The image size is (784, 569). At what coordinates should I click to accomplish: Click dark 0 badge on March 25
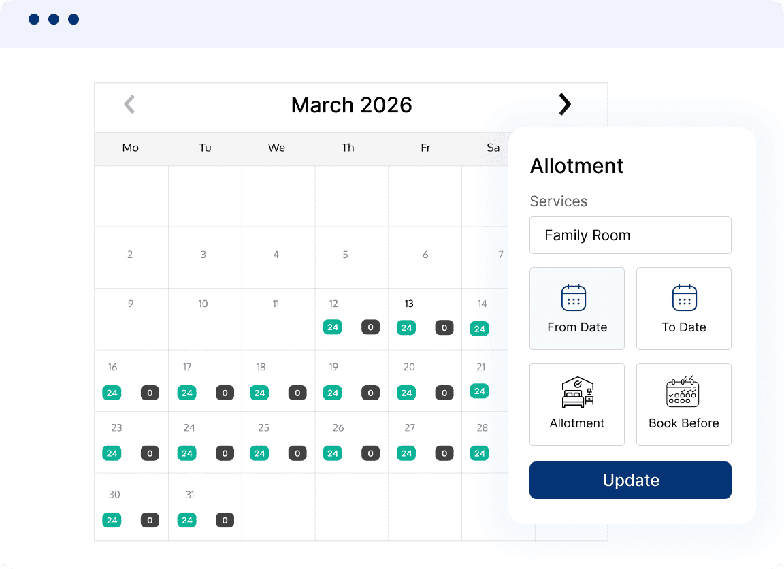(297, 453)
